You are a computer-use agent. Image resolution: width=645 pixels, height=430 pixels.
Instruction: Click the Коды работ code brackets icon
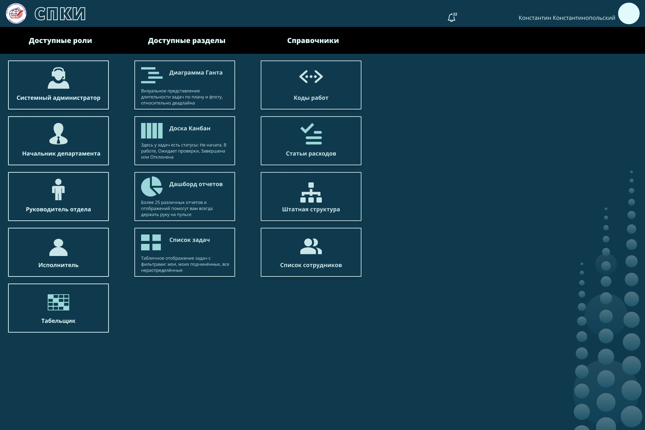coord(311,77)
